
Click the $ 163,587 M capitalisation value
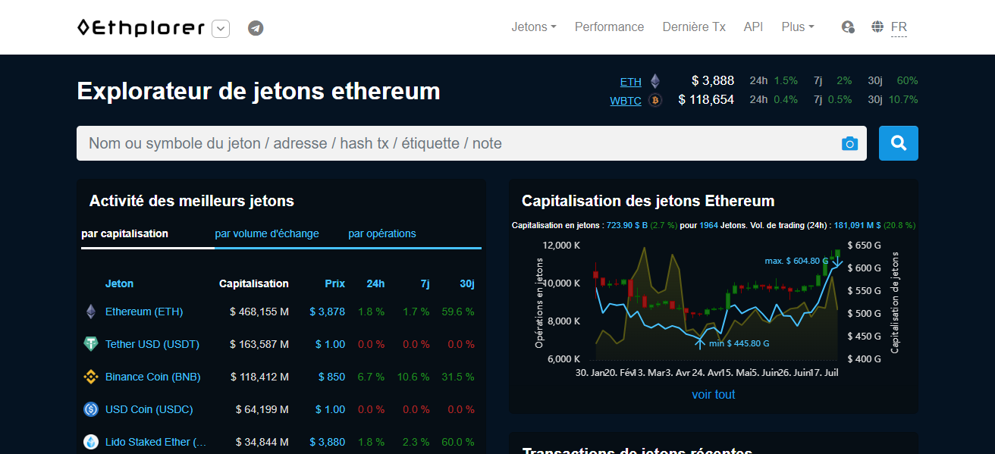point(259,344)
